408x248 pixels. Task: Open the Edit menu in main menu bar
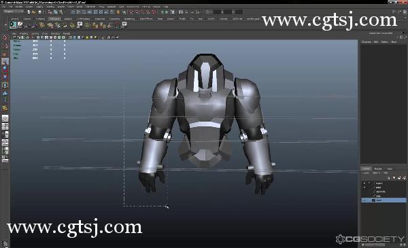pos(12,7)
